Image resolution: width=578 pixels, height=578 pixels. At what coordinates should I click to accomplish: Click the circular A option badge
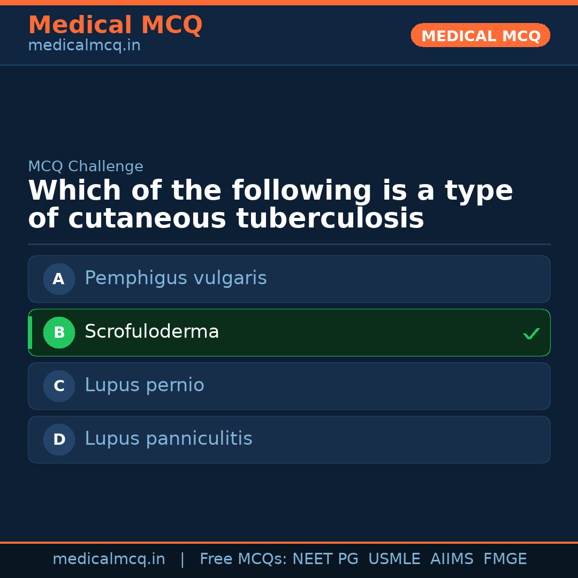pos(59,279)
